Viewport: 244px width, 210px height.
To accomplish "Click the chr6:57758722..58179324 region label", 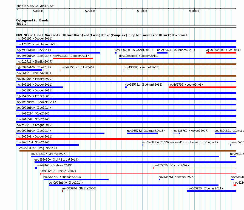I will (x=35, y=6).
